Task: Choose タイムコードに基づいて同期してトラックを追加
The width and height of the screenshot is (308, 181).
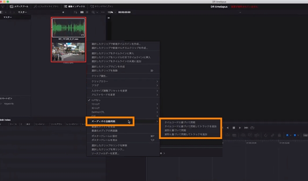Action: click(191, 126)
